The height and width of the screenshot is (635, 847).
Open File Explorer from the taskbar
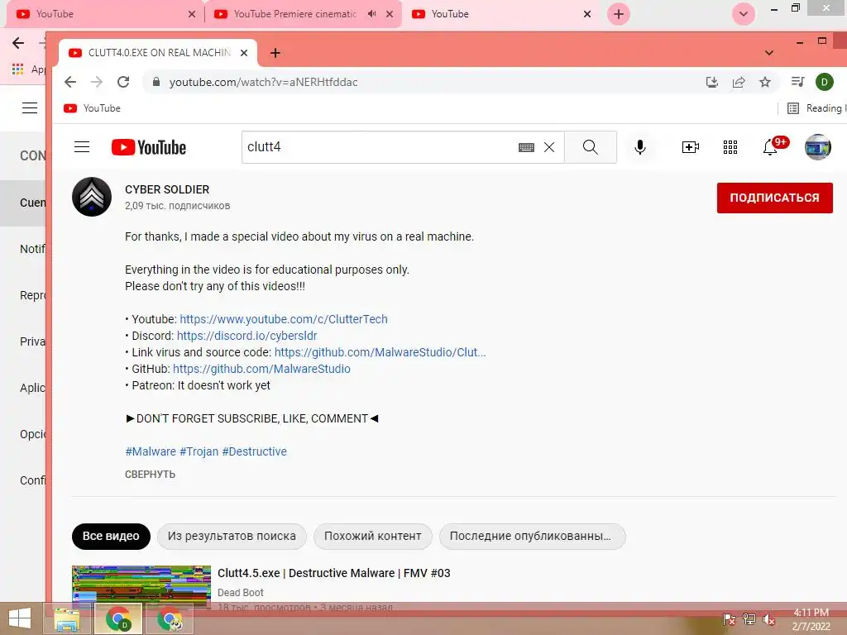click(x=67, y=618)
